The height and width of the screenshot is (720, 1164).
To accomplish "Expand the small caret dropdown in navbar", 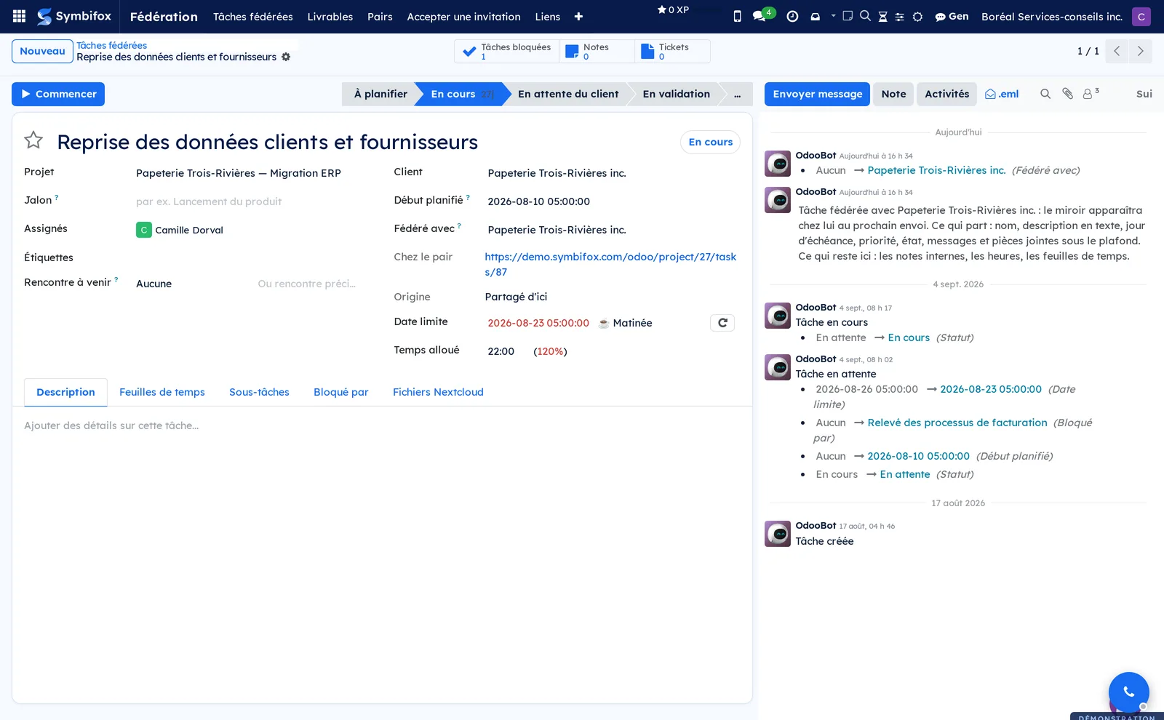I will 833,16.
